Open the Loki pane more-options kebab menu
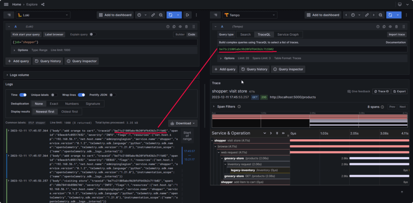The width and height of the screenshot is (413, 203). [196, 15]
